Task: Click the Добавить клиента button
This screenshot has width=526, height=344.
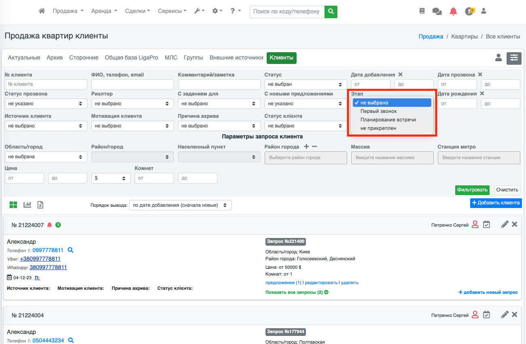Action: (496, 203)
